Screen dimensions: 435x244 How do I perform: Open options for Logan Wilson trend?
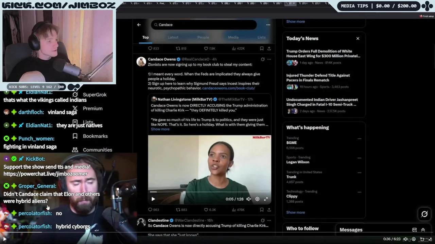(x=359, y=158)
